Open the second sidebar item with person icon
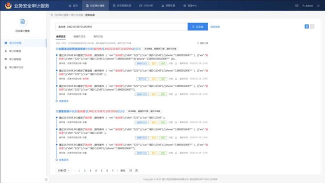The height and width of the screenshot is (183, 325). 23,51
